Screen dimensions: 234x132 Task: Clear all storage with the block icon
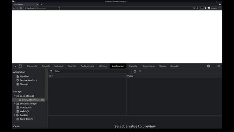[135, 71]
